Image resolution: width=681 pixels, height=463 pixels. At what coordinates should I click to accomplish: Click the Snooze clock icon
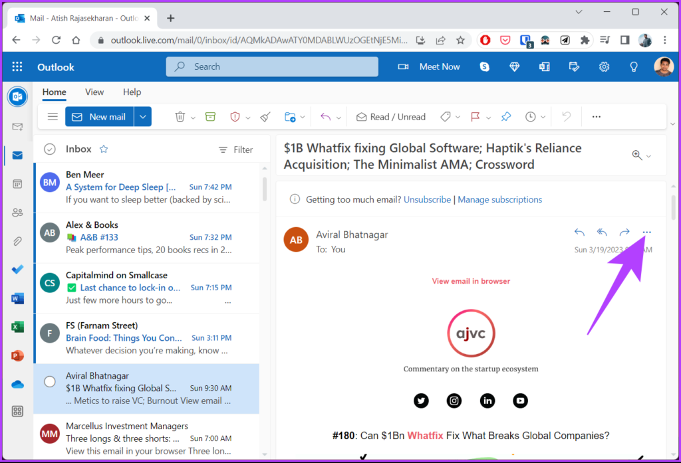(530, 117)
